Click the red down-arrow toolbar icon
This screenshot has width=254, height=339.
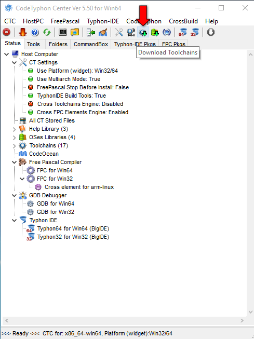coord(22,32)
